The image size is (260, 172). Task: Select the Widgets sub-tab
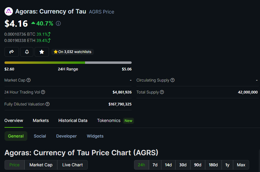95,136
